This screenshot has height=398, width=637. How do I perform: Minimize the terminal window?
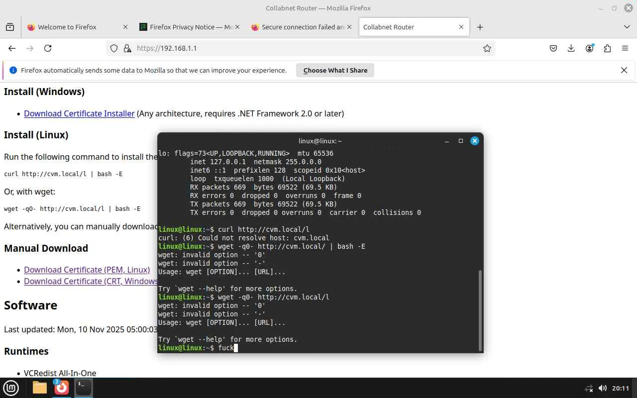(x=447, y=141)
